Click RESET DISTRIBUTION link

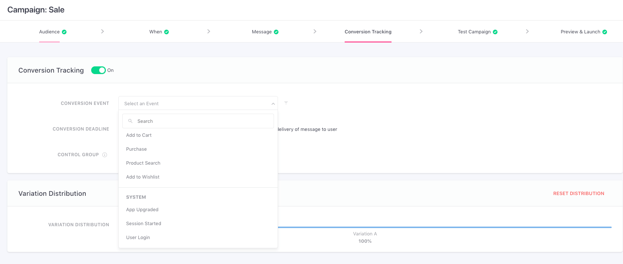point(578,194)
